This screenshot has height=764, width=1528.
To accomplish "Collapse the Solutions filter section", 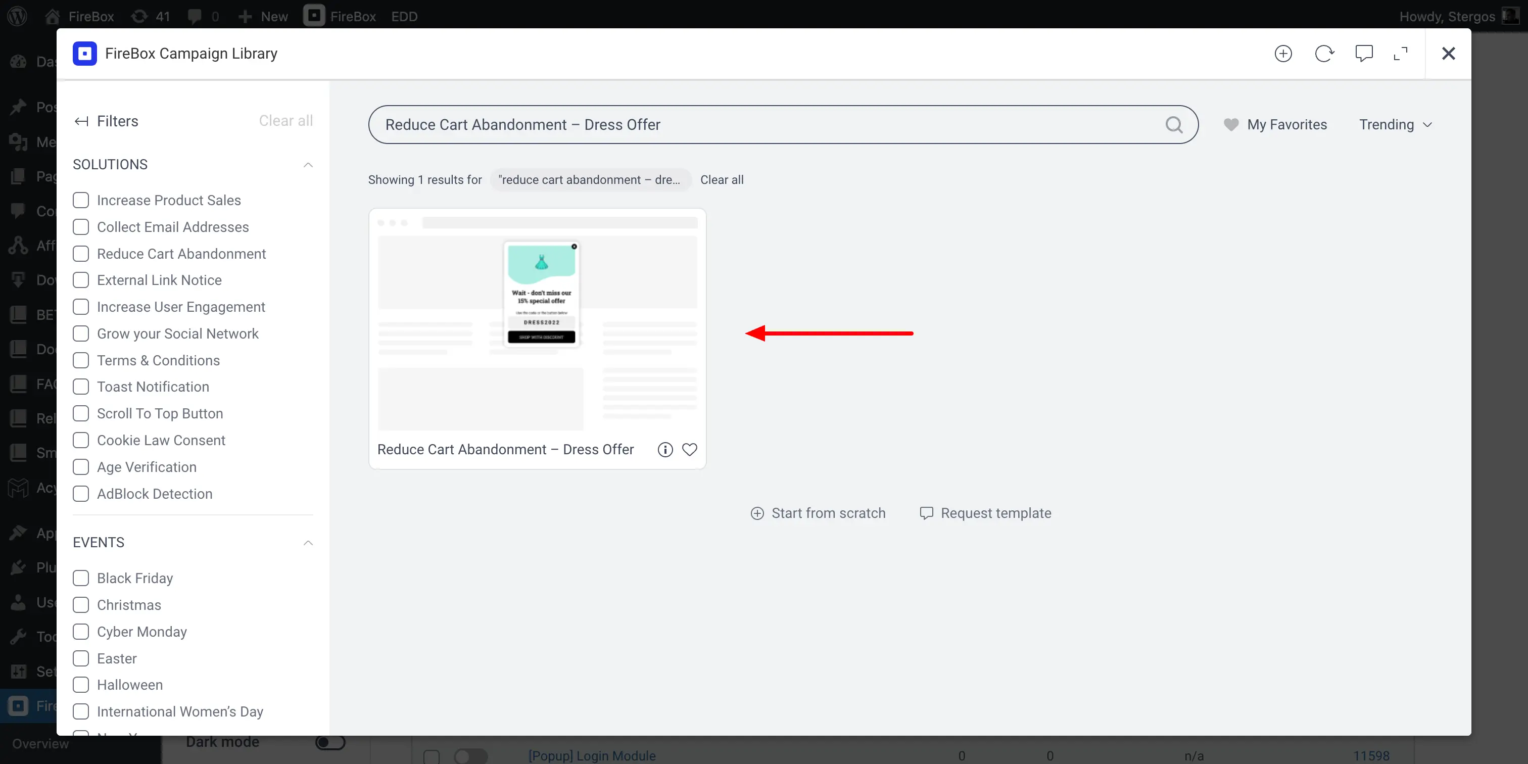I will 308,165.
